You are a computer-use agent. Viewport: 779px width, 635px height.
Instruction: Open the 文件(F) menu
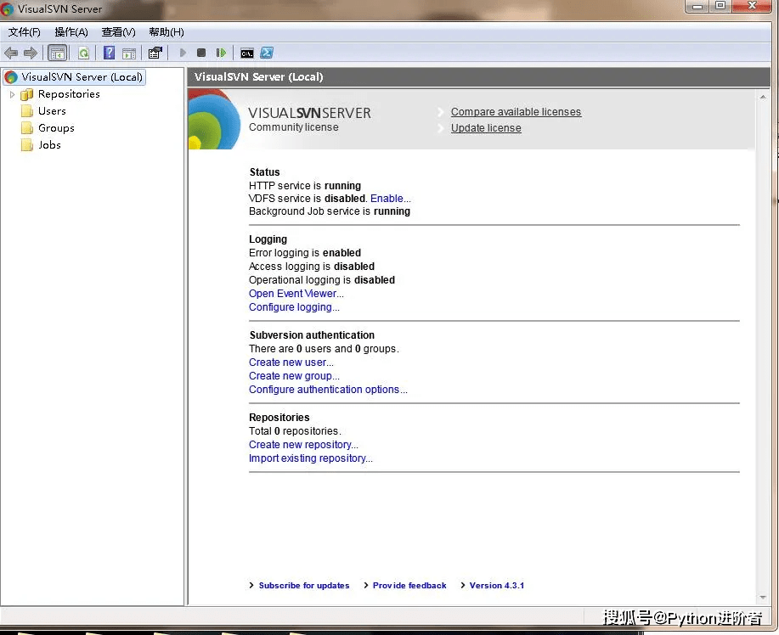pos(24,32)
